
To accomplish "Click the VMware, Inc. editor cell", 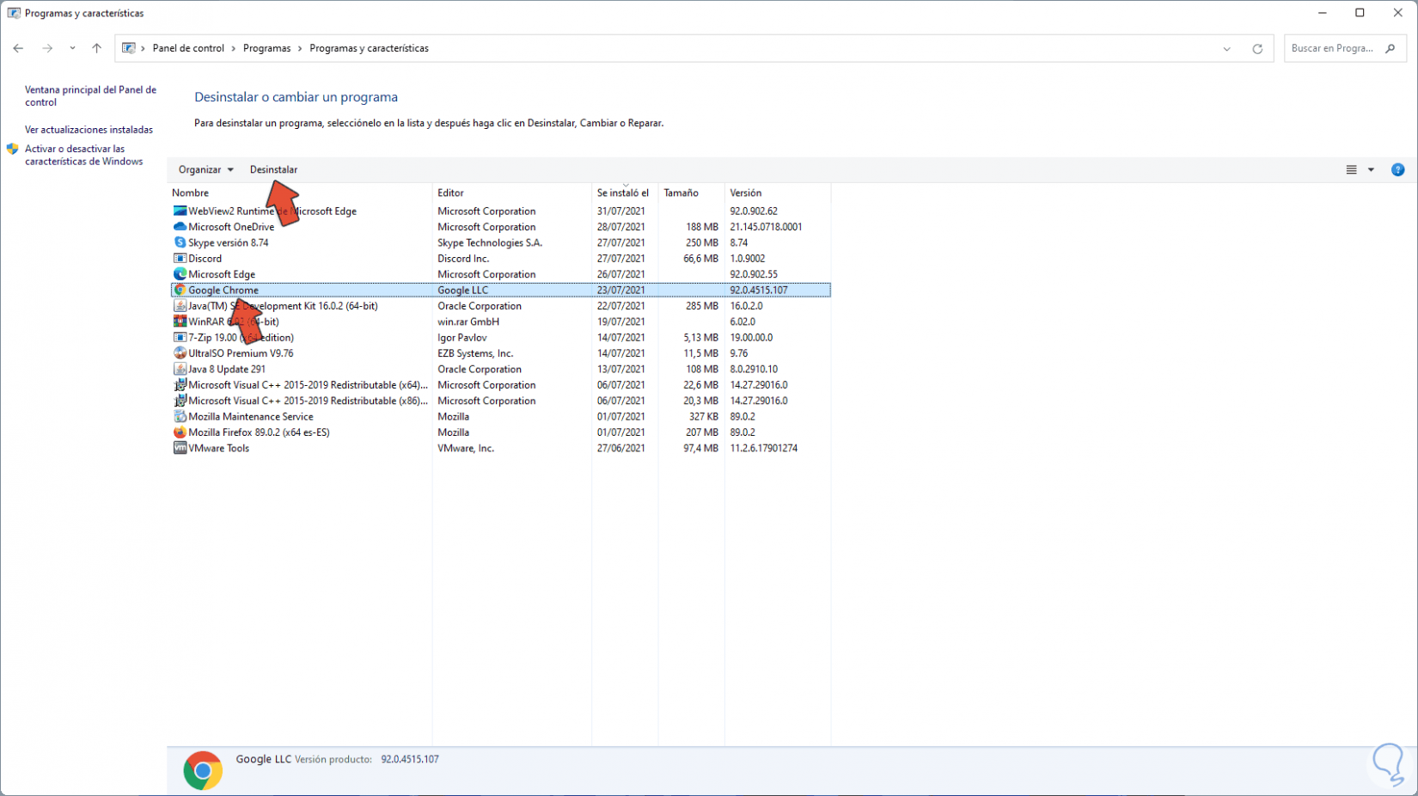I will (x=466, y=448).
